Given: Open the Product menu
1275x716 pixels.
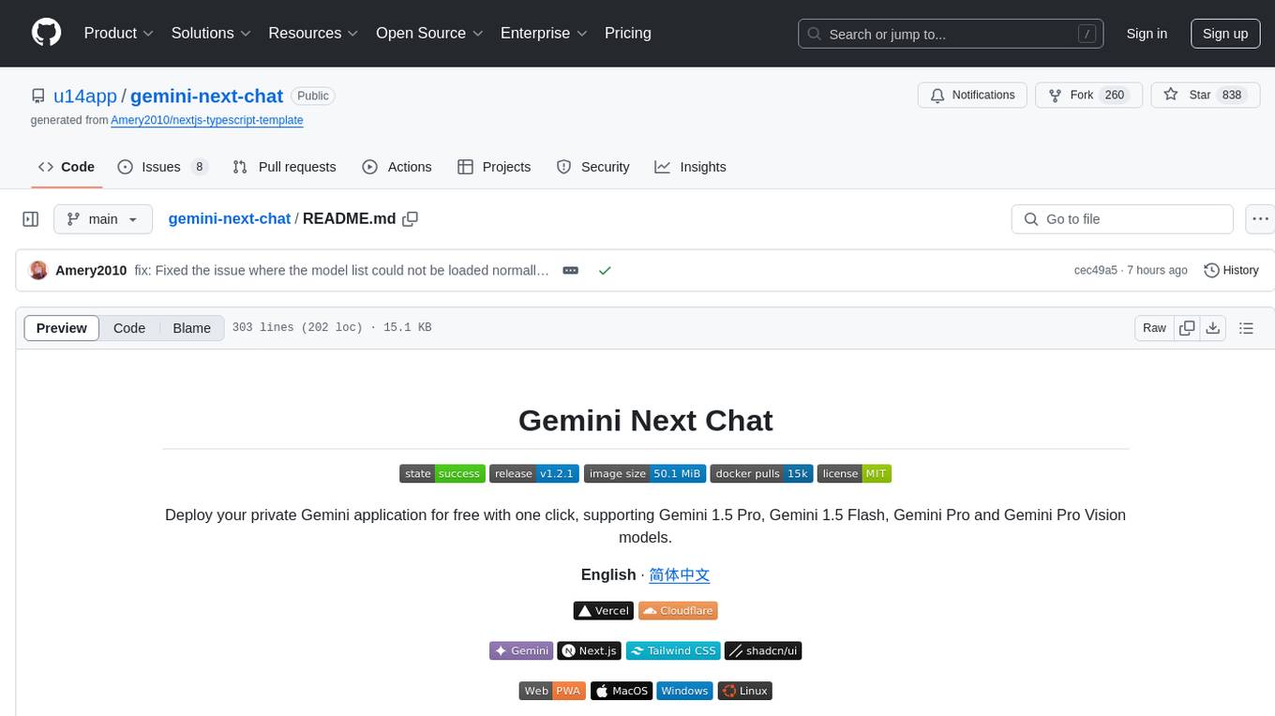Looking at the screenshot, I should [x=119, y=33].
